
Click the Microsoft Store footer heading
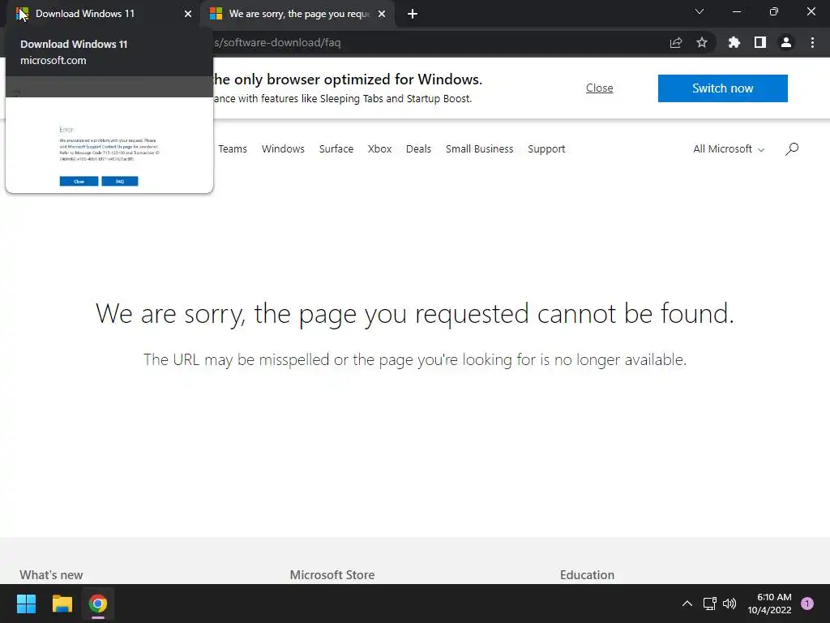click(332, 575)
